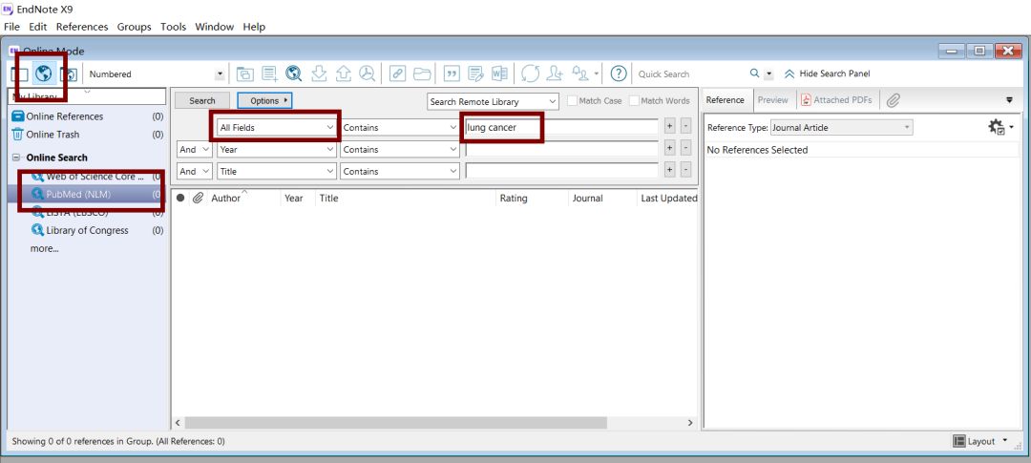Click the Go to Word Processor icon

pos(499,74)
